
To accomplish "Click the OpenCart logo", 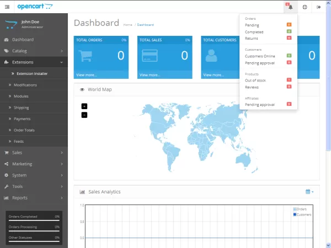I will [x=35, y=7].
